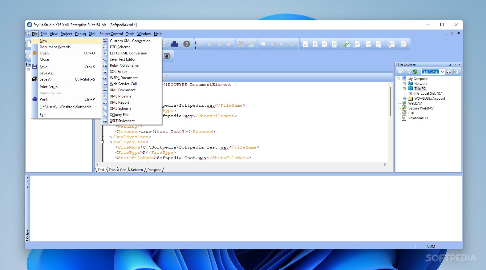Viewport: 486px width, 270px height.
Task: Click the Save floppy icon in File menu
Action: pyautogui.click(x=34, y=67)
